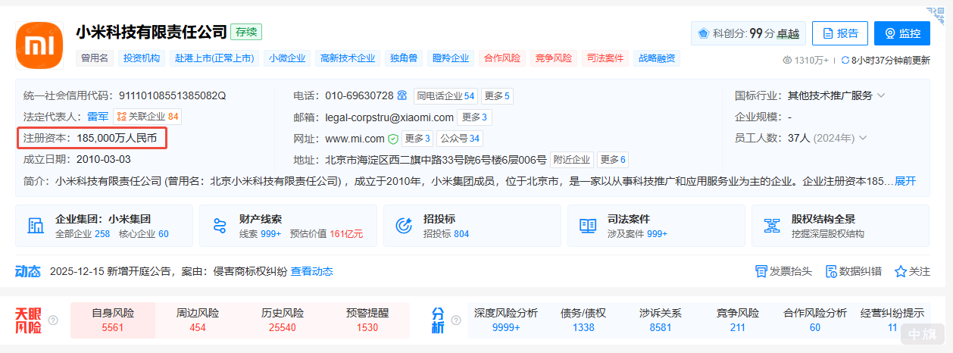Click help icon beside 天眼风险

[x=53, y=320]
